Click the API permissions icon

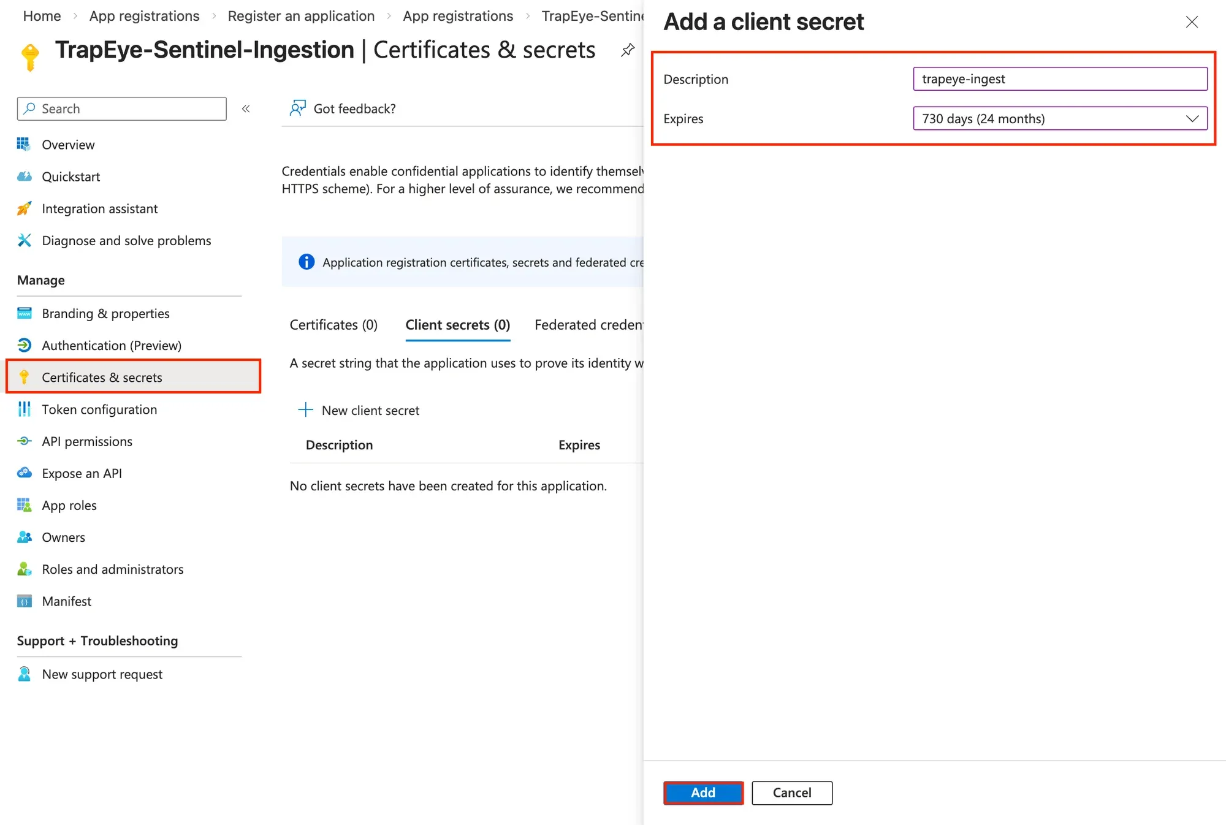point(24,441)
